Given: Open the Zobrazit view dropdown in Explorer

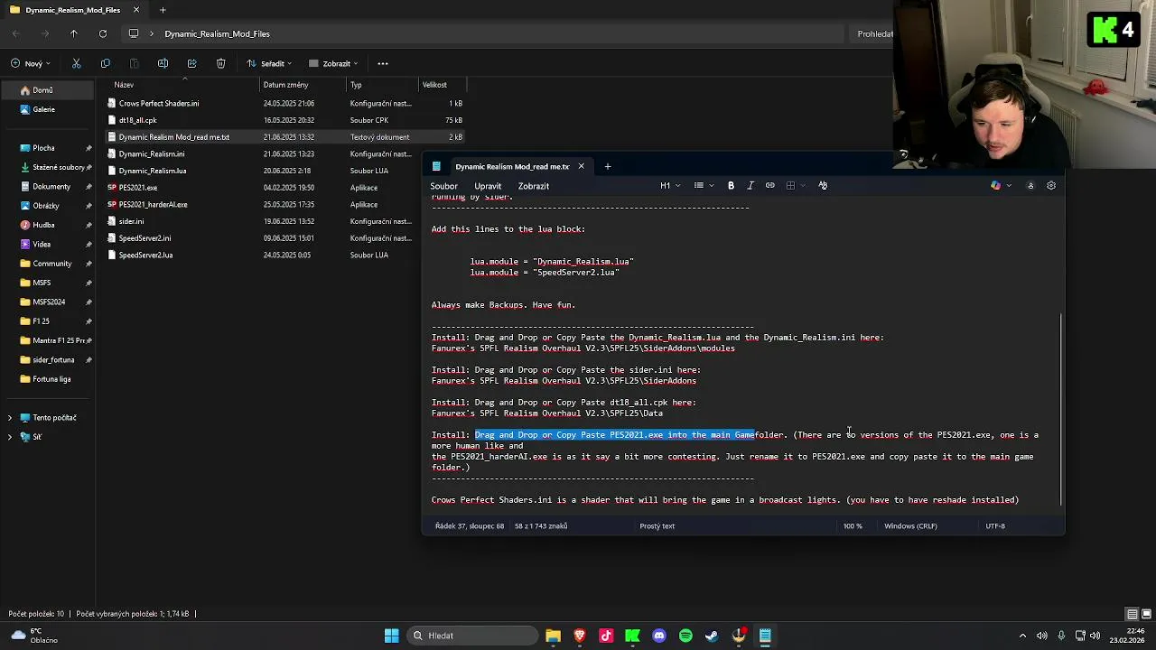Looking at the screenshot, I should pos(333,63).
